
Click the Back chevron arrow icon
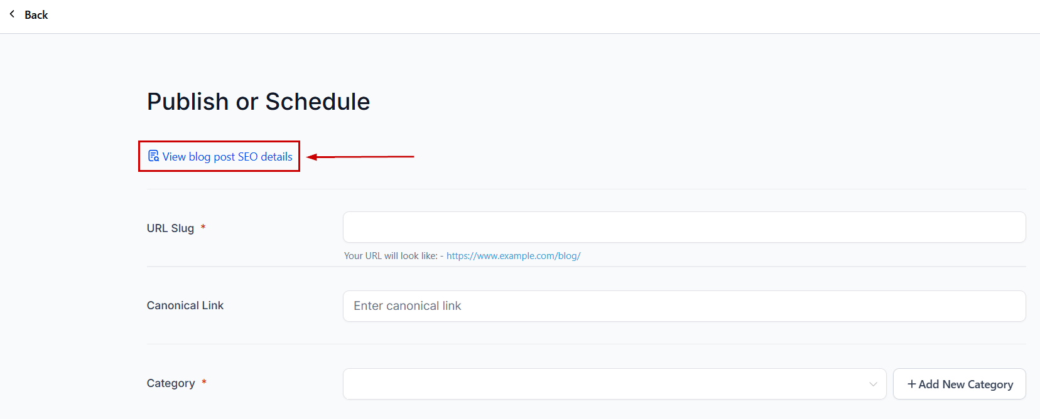coord(12,14)
